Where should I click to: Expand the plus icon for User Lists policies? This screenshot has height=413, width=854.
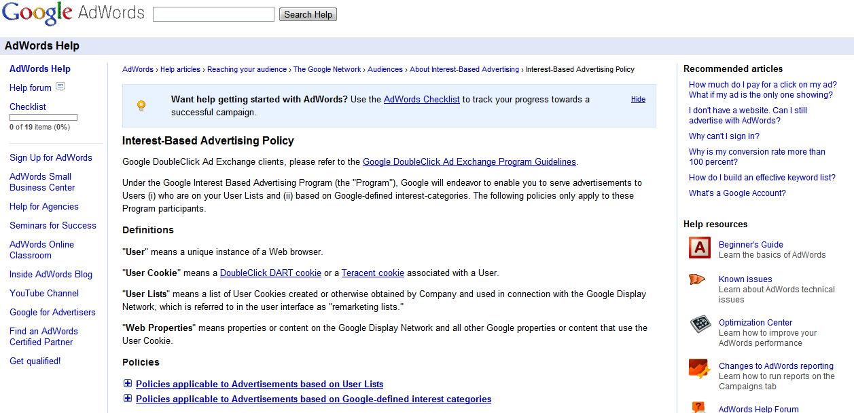tap(128, 383)
